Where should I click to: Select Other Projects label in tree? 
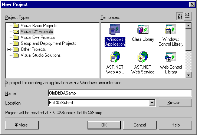click(33, 49)
